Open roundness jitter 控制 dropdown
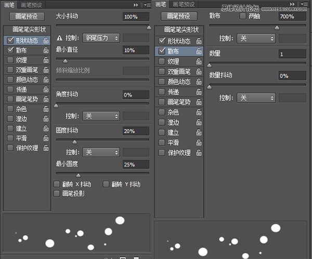The width and height of the screenshot is (312, 259). pyautogui.click(x=101, y=152)
